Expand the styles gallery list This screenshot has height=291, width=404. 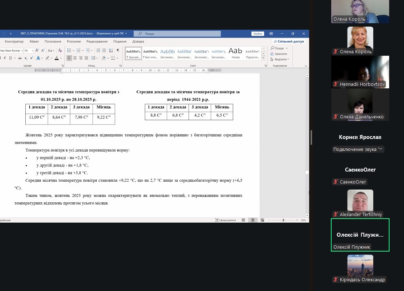coord(263,58)
